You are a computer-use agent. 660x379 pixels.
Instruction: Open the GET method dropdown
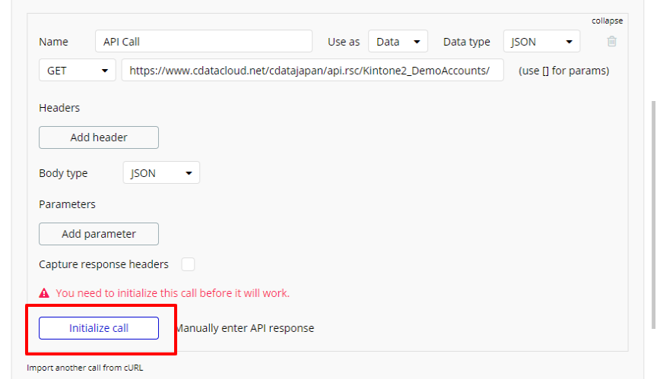click(x=78, y=70)
